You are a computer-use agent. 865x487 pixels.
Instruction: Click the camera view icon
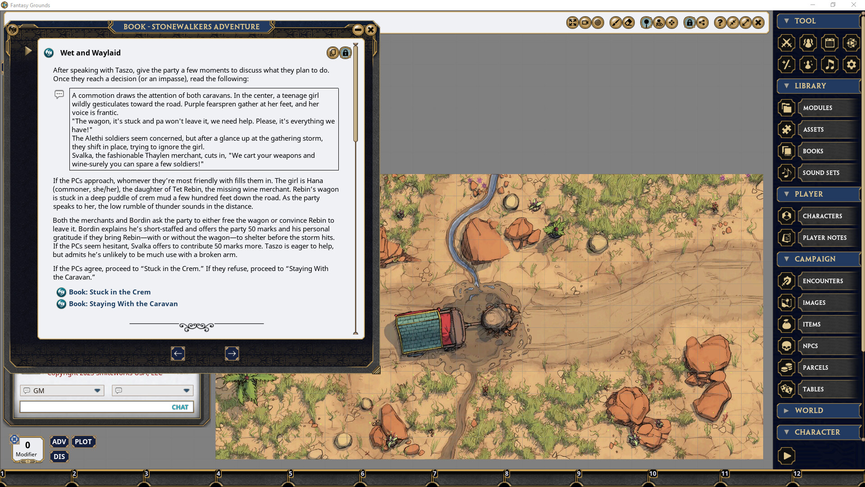[585, 23]
